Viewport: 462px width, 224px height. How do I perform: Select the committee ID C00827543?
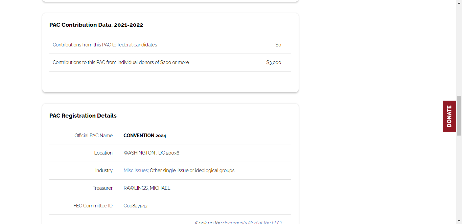click(135, 206)
